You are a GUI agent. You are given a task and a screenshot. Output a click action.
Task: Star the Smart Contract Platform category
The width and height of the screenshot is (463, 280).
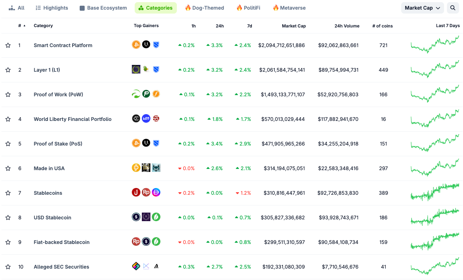8,45
